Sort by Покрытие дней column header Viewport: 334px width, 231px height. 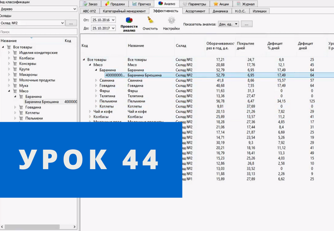point(250,46)
